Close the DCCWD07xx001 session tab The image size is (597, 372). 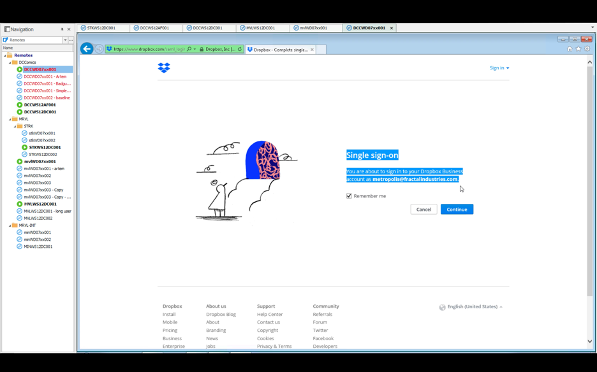[392, 28]
